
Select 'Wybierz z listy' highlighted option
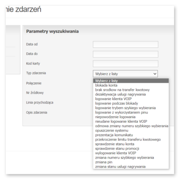(131, 81)
